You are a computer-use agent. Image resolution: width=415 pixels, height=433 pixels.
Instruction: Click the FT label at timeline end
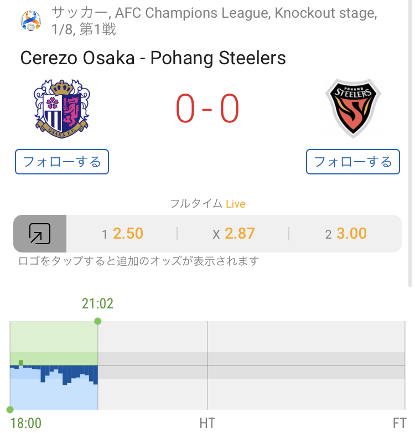(400, 423)
